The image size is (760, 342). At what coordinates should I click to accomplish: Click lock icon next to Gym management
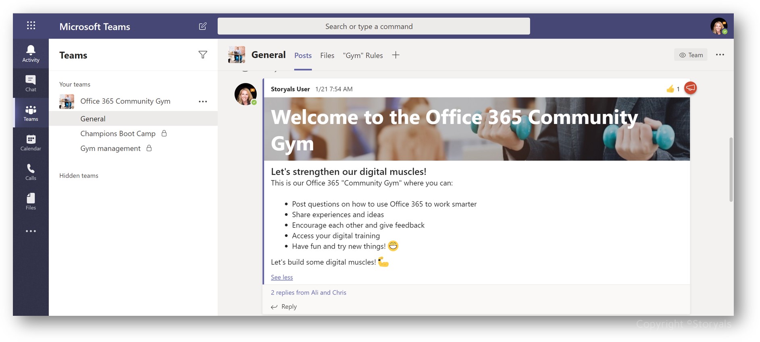(x=149, y=148)
